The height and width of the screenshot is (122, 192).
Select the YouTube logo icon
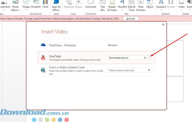click(x=43, y=57)
